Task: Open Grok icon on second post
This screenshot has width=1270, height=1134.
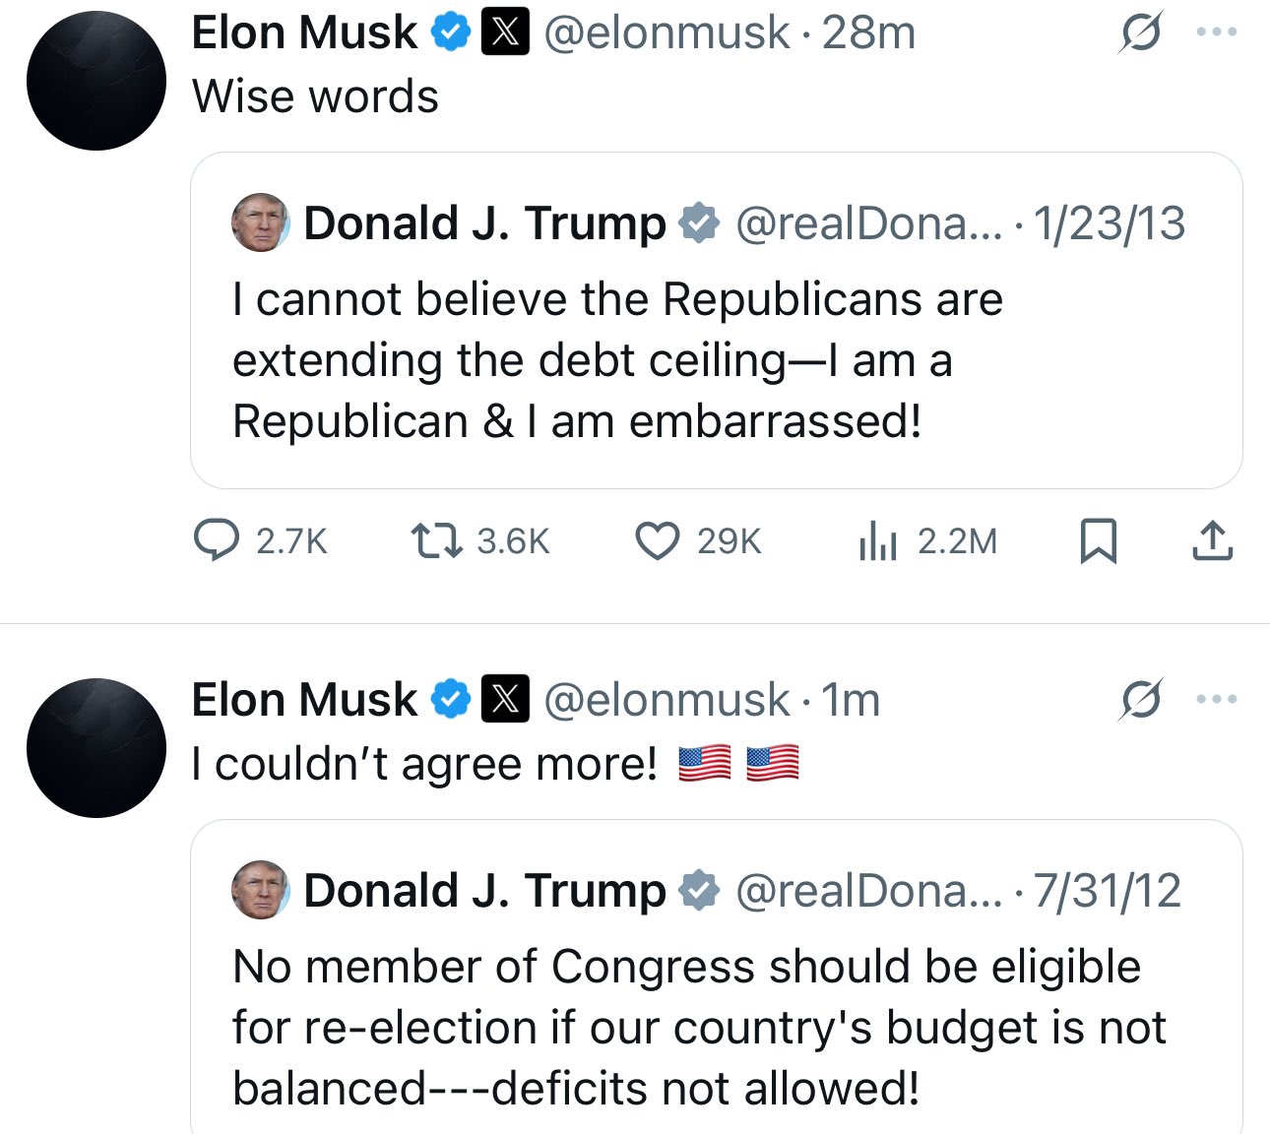Action: pos(1141,700)
